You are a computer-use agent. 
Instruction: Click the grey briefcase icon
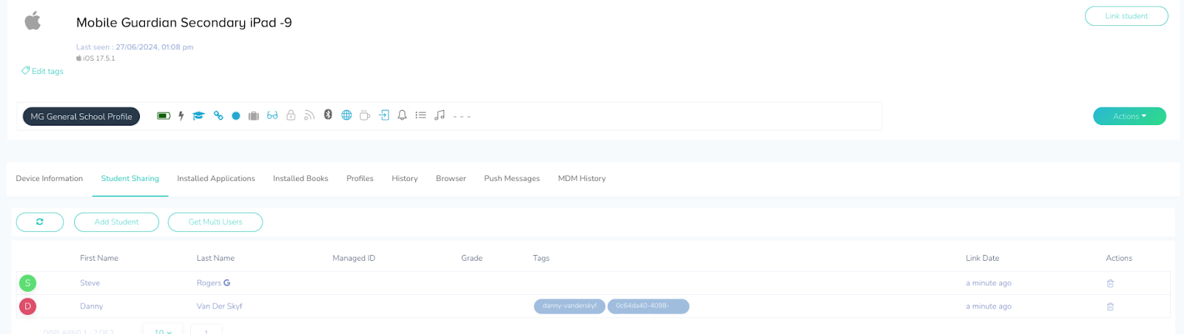click(254, 116)
